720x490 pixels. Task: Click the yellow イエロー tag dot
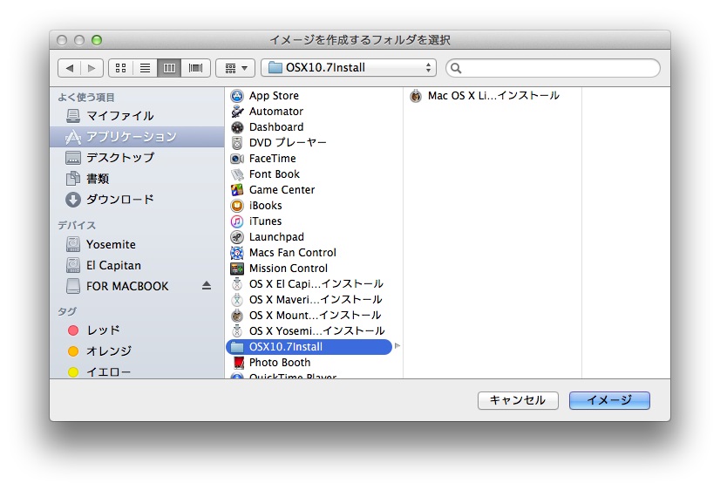tap(73, 372)
